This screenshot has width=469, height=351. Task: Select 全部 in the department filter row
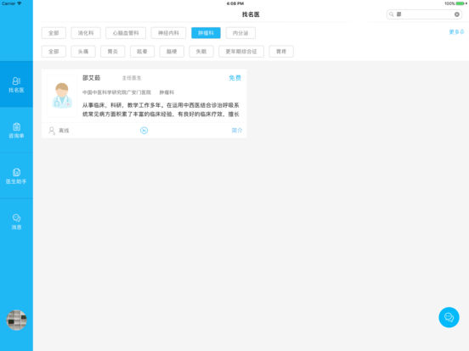click(x=54, y=33)
